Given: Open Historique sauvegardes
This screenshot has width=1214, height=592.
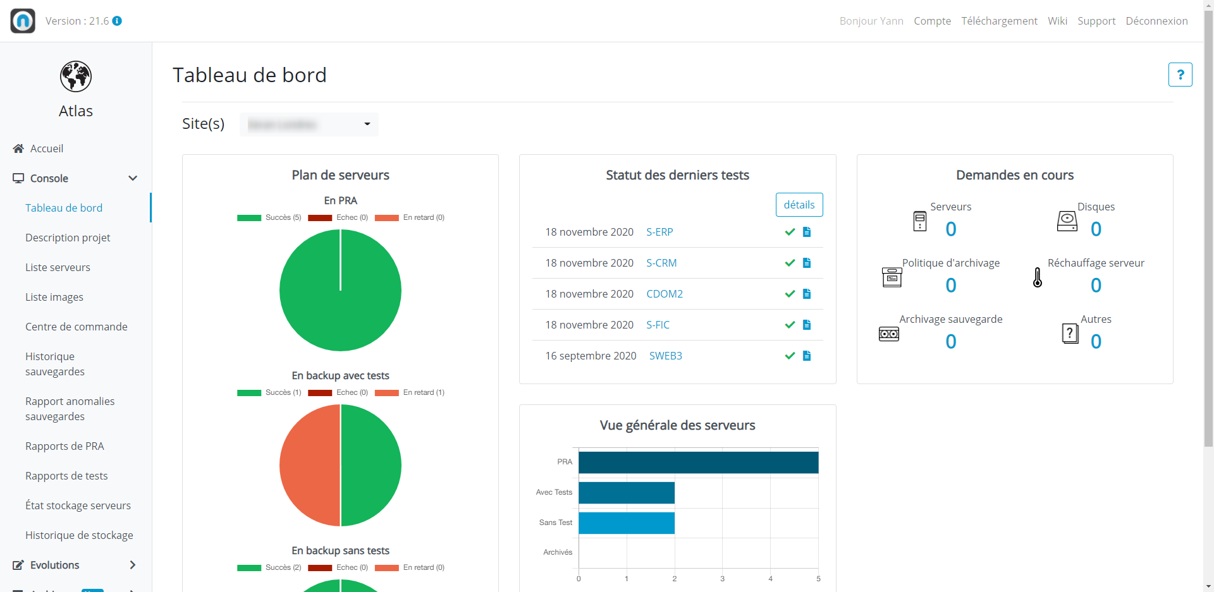Looking at the screenshot, I should pyautogui.click(x=55, y=364).
